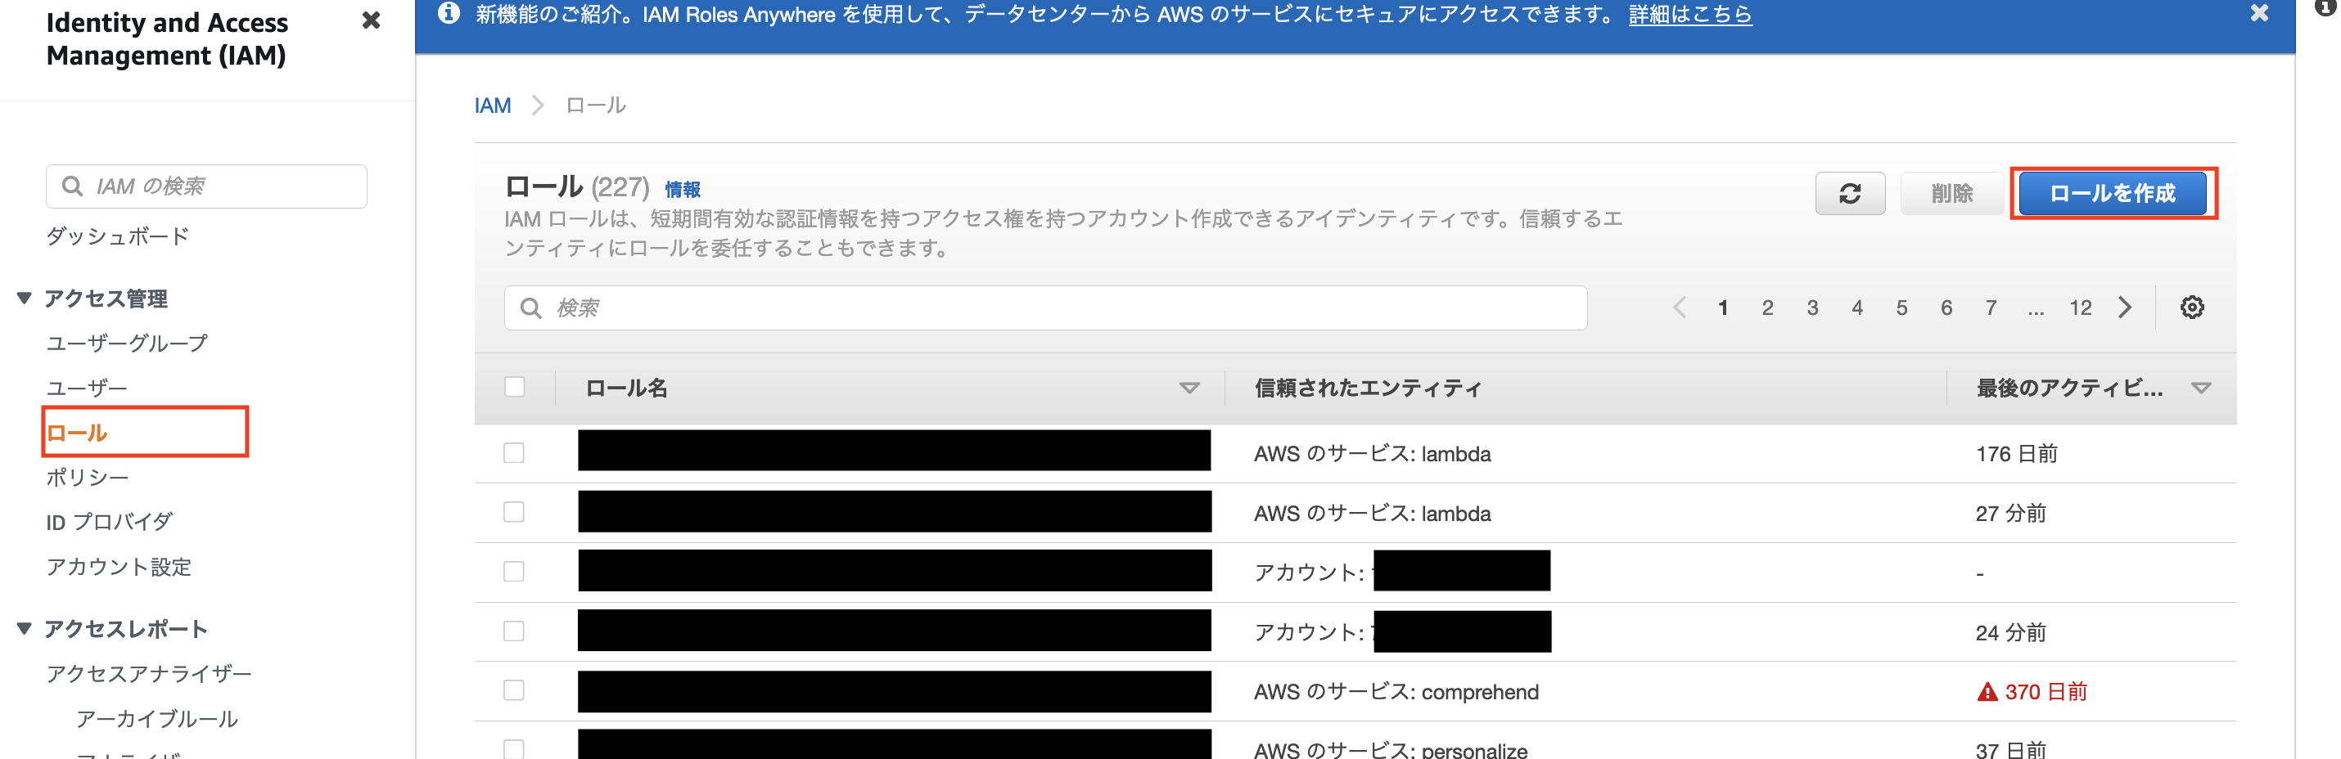Open ポリシー in the sidebar
This screenshot has height=759, width=2341.
click(88, 477)
